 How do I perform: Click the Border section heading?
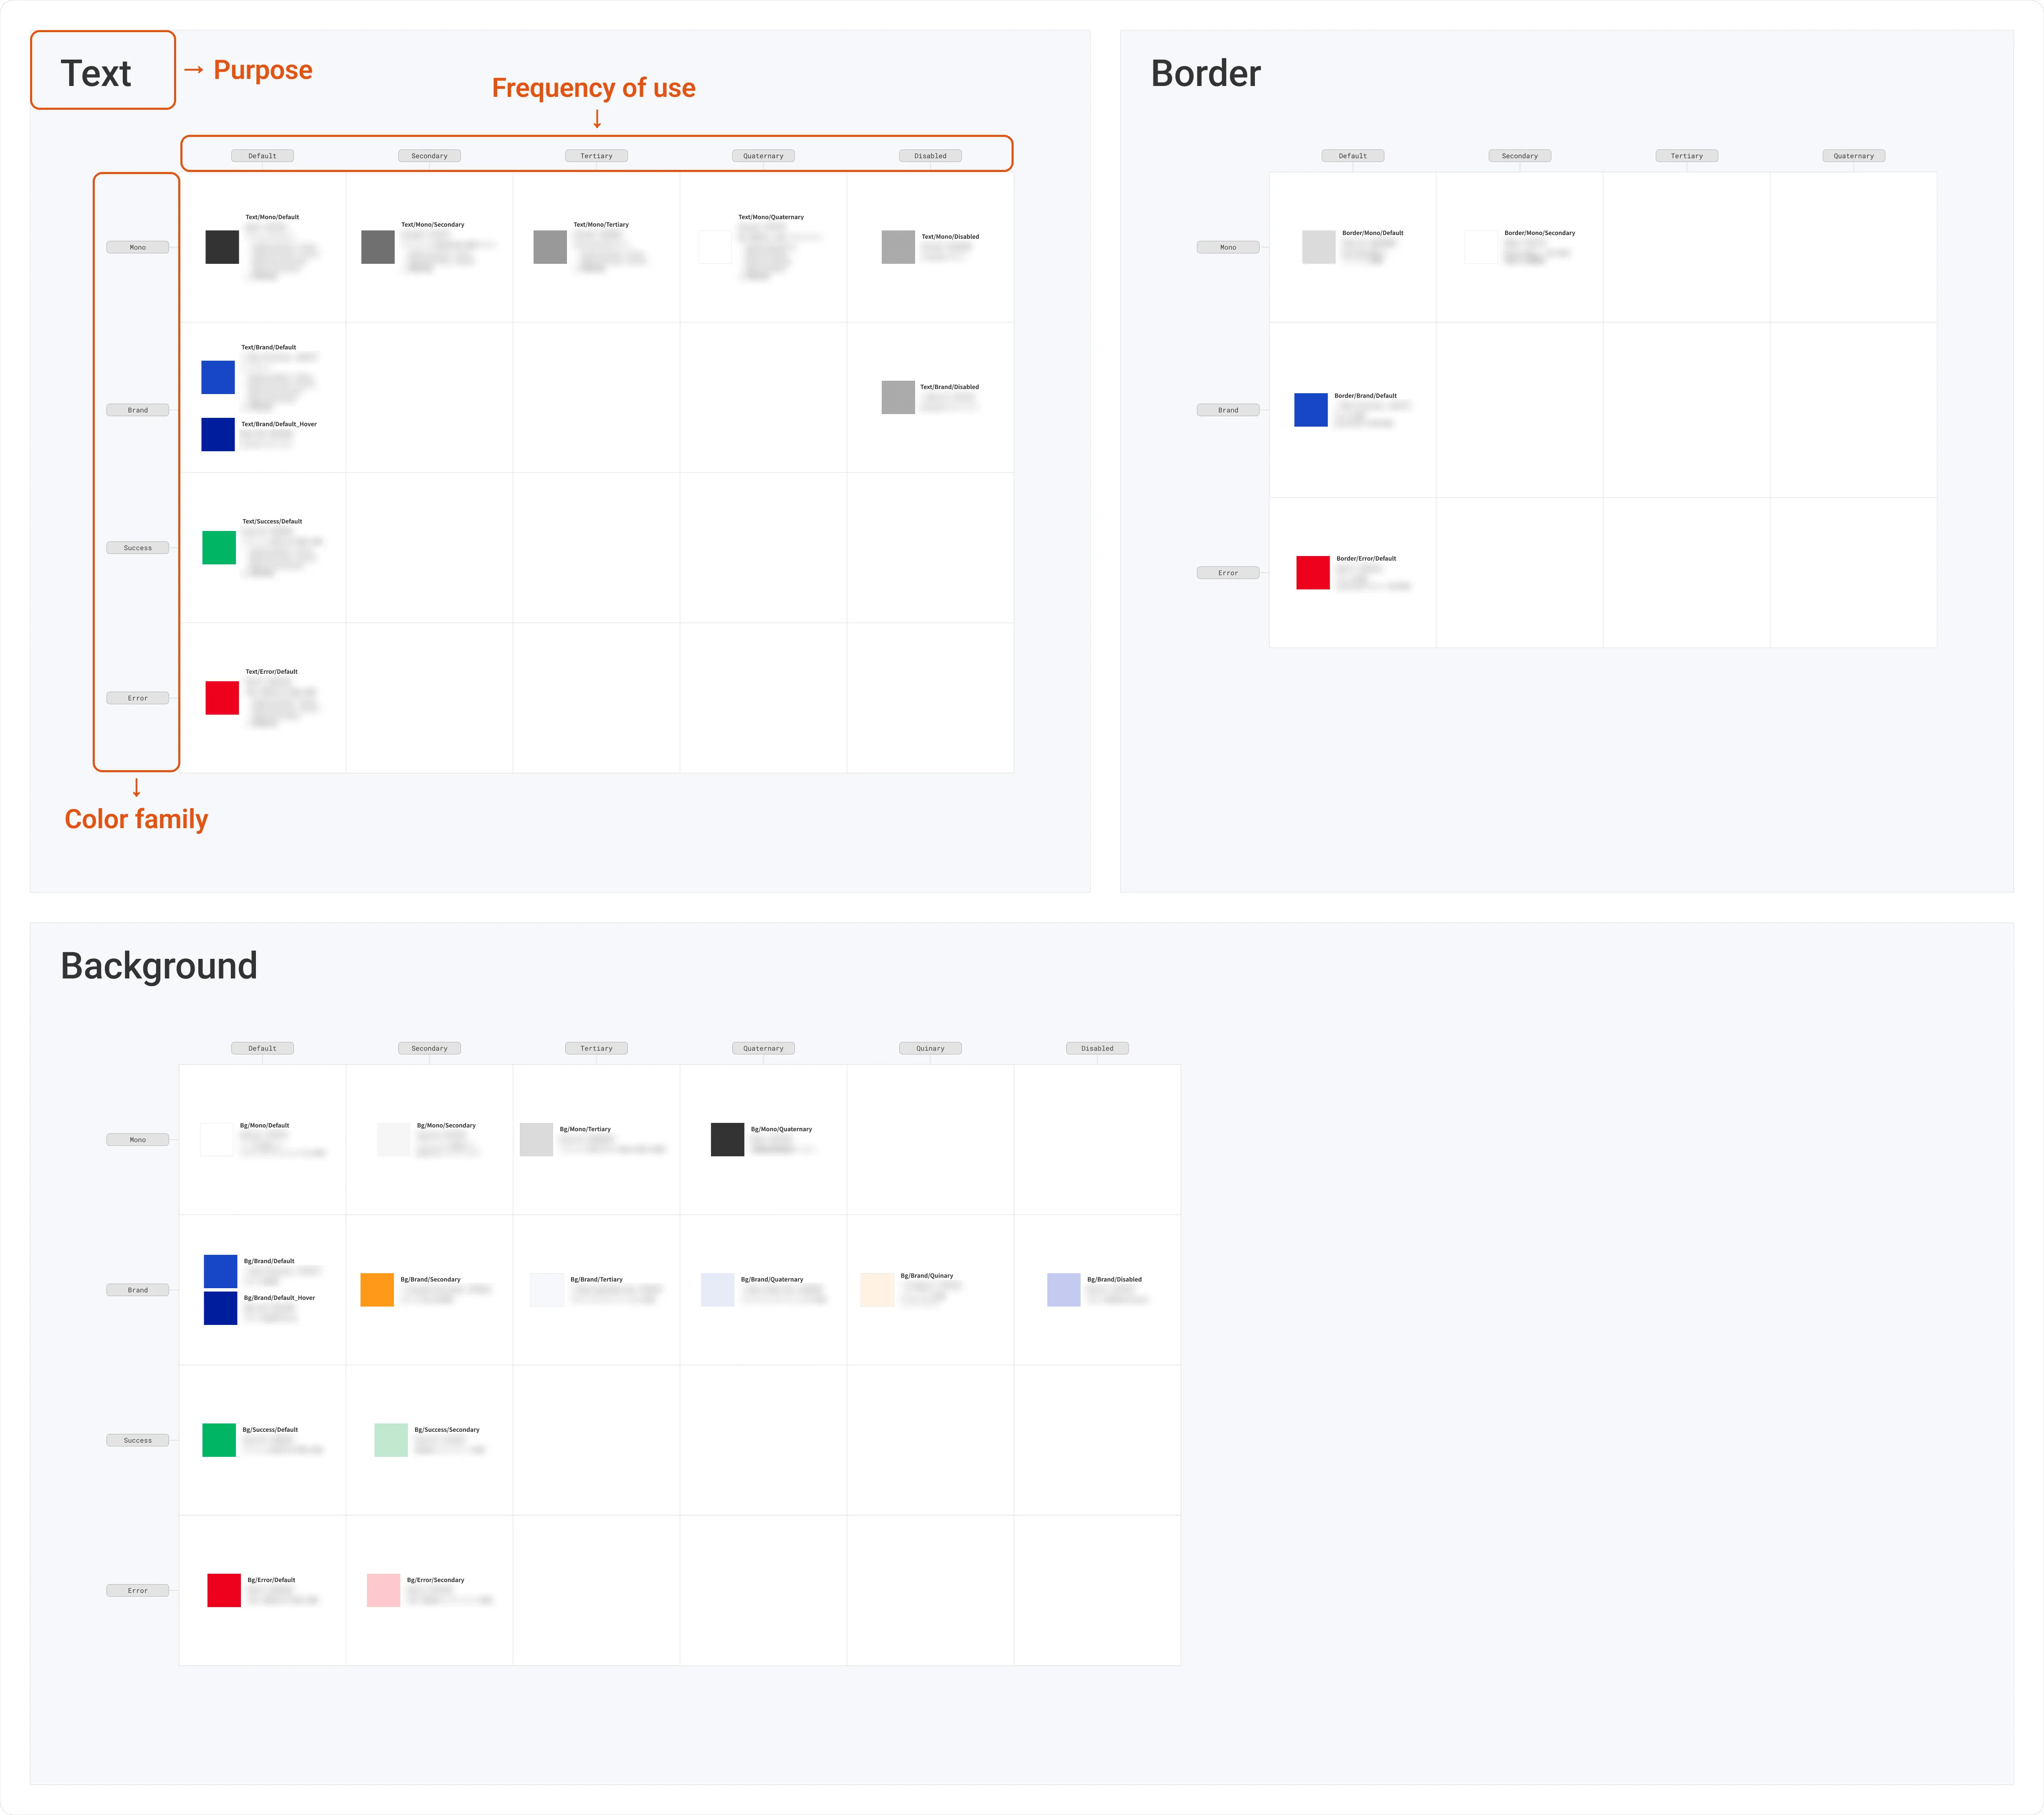(1206, 73)
